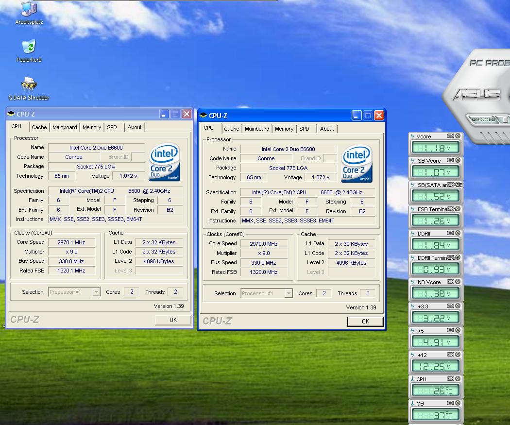This screenshot has height=425, width=510.
Task: Switch to SPD tab in left CPU-Z window
Action: (112, 127)
